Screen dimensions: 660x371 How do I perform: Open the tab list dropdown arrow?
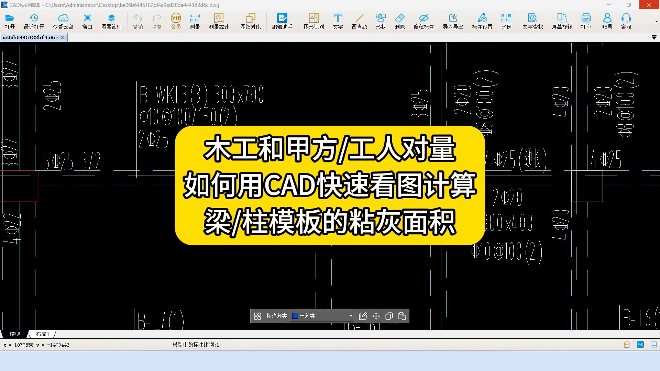tap(654, 37)
